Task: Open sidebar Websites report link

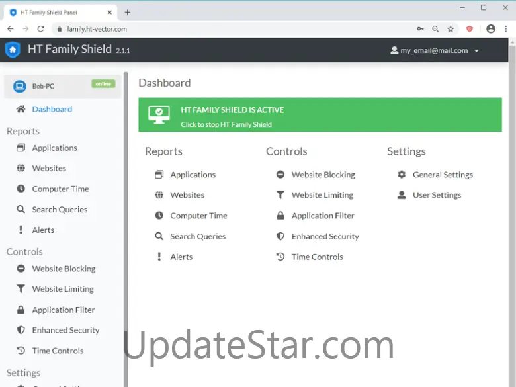Action: click(x=49, y=168)
